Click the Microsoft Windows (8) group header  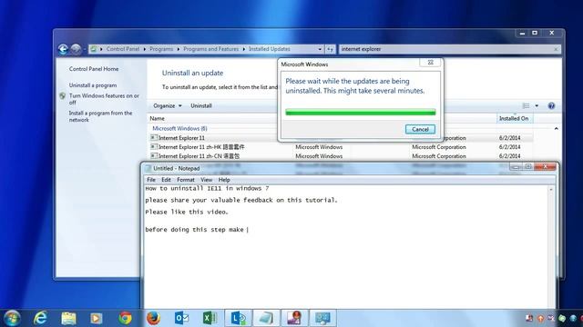[x=179, y=129]
